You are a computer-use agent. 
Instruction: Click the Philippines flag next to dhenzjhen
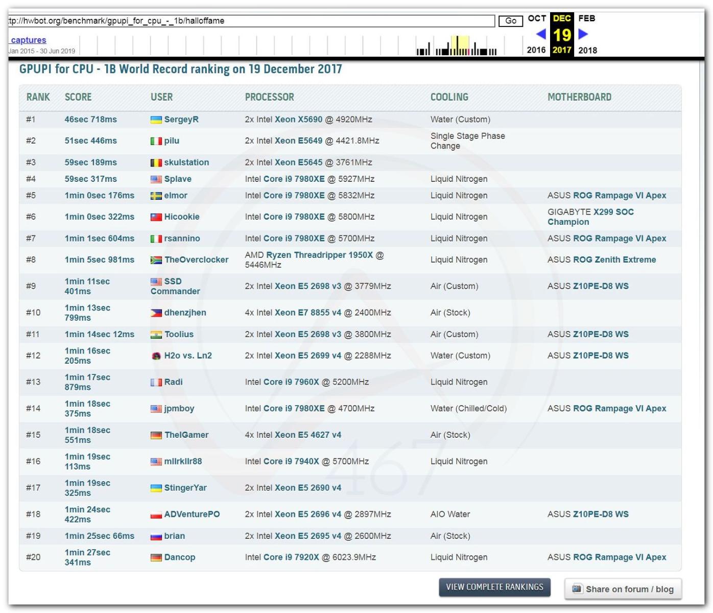click(156, 313)
